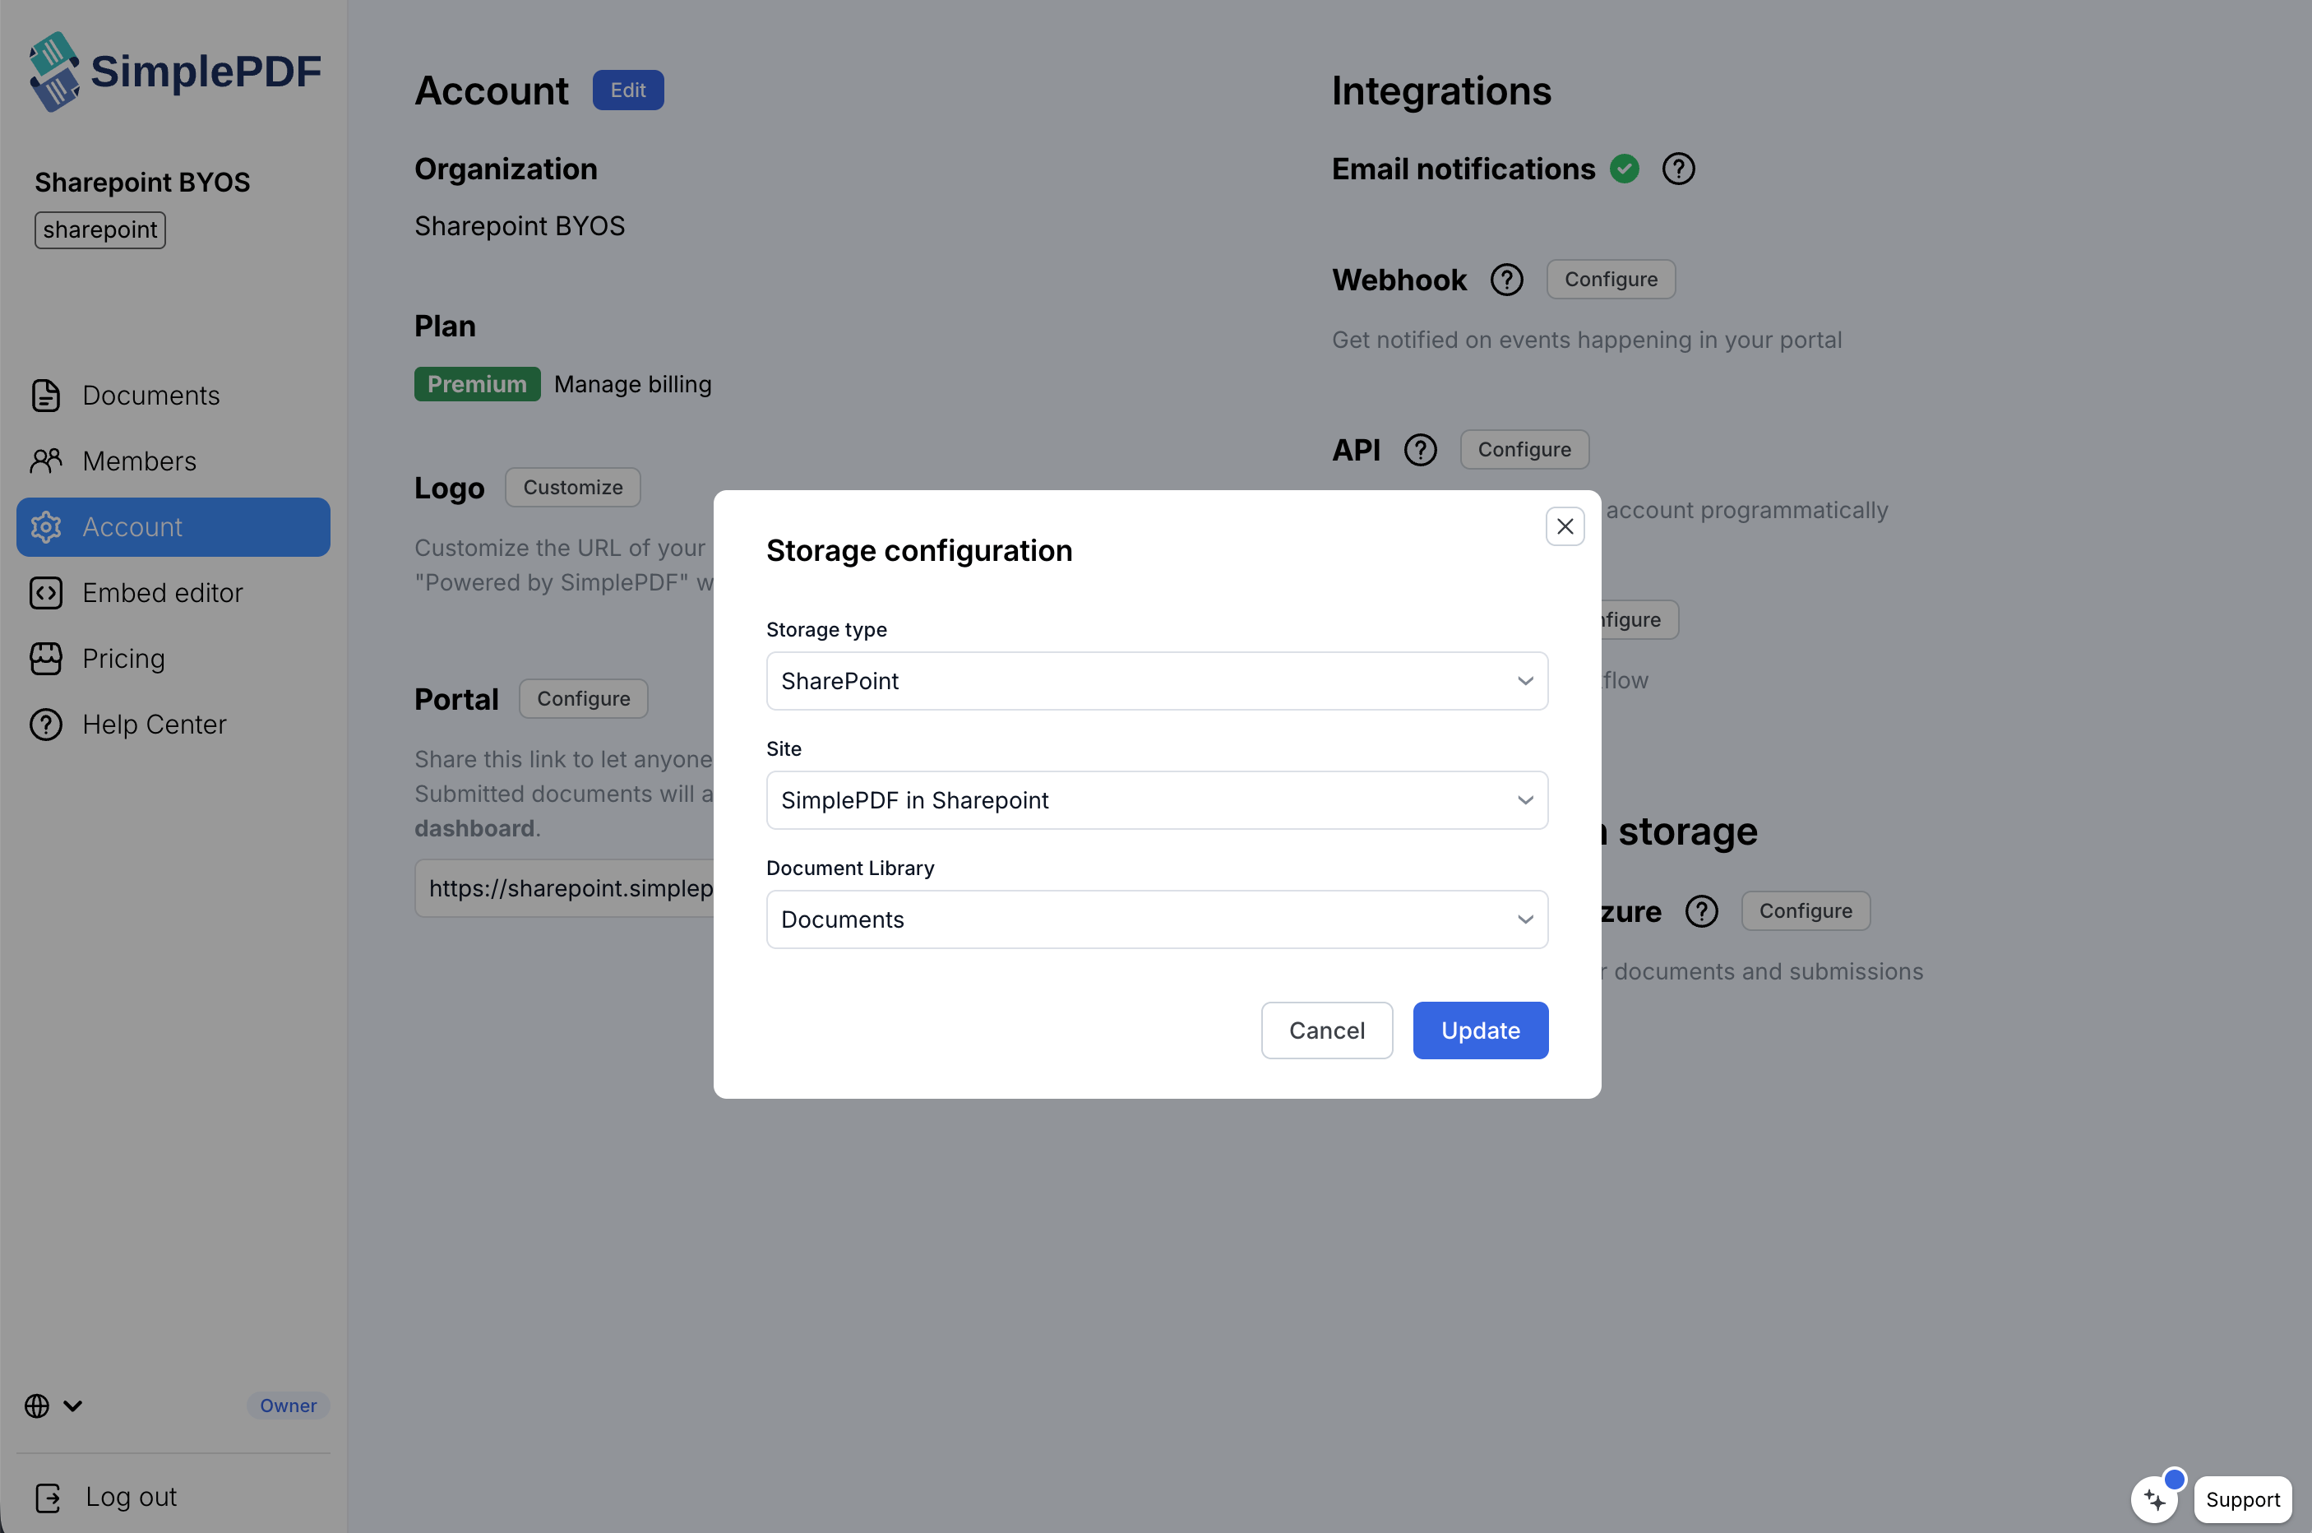Screen dimensions: 2312x1533
Task: Go to the Members page
Action: 139,461
